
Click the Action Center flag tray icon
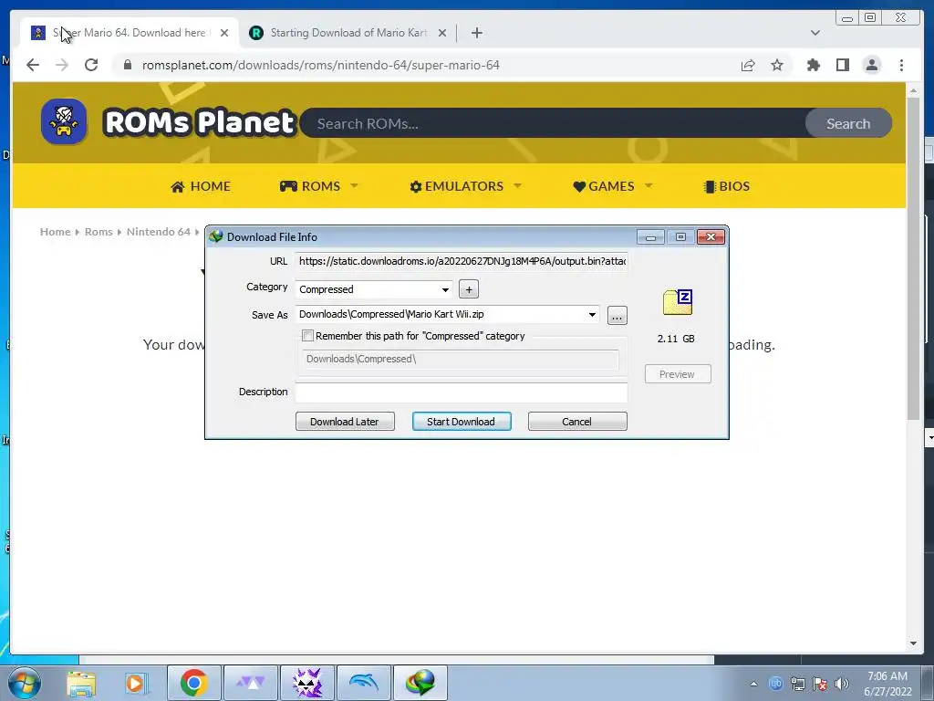pyautogui.click(x=820, y=684)
